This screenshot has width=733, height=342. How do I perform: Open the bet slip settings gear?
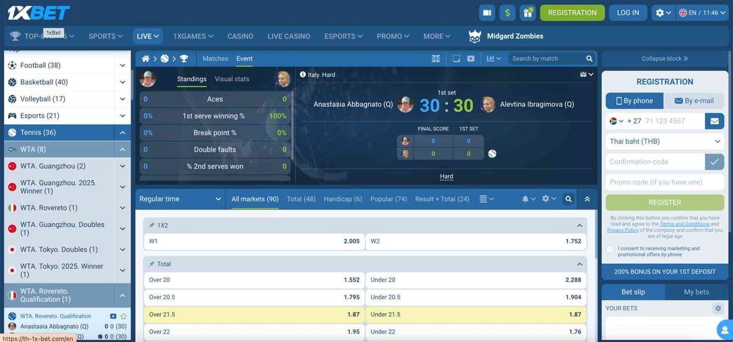pos(718,308)
